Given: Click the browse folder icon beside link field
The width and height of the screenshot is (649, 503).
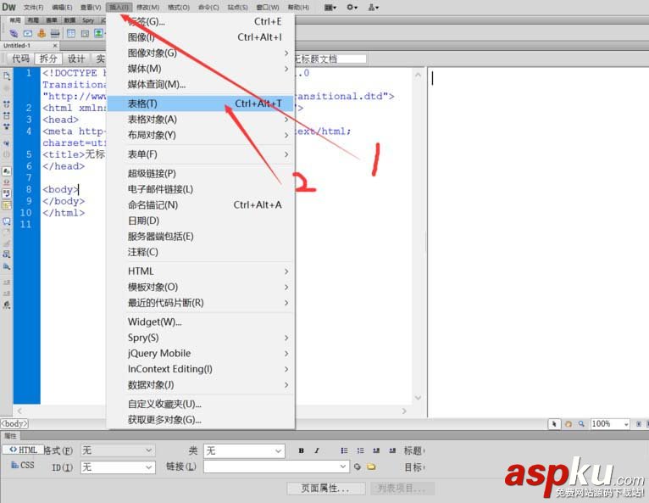Looking at the screenshot, I should pos(371,467).
